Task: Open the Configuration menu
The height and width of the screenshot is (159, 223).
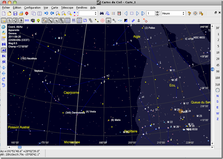Action: click(x=32, y=8)
